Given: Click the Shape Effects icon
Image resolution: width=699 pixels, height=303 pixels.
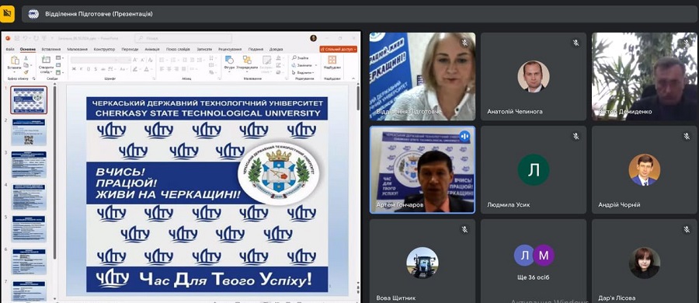Looking at the screenshot, I should (278, 71).
